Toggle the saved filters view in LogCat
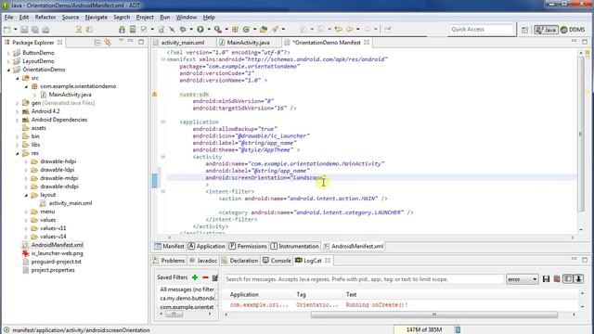 point(568,279)
